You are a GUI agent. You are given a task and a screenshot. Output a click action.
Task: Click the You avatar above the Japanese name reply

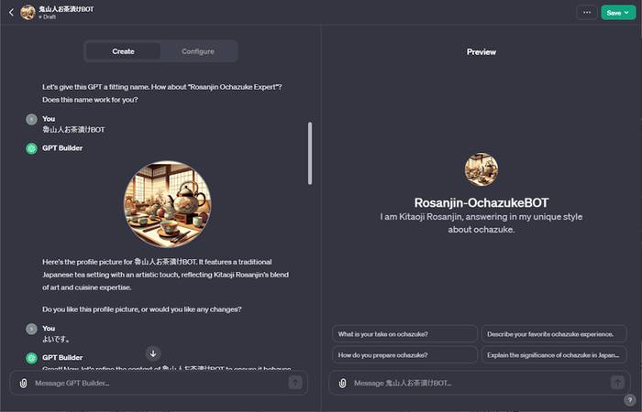(x=31, y=119)
